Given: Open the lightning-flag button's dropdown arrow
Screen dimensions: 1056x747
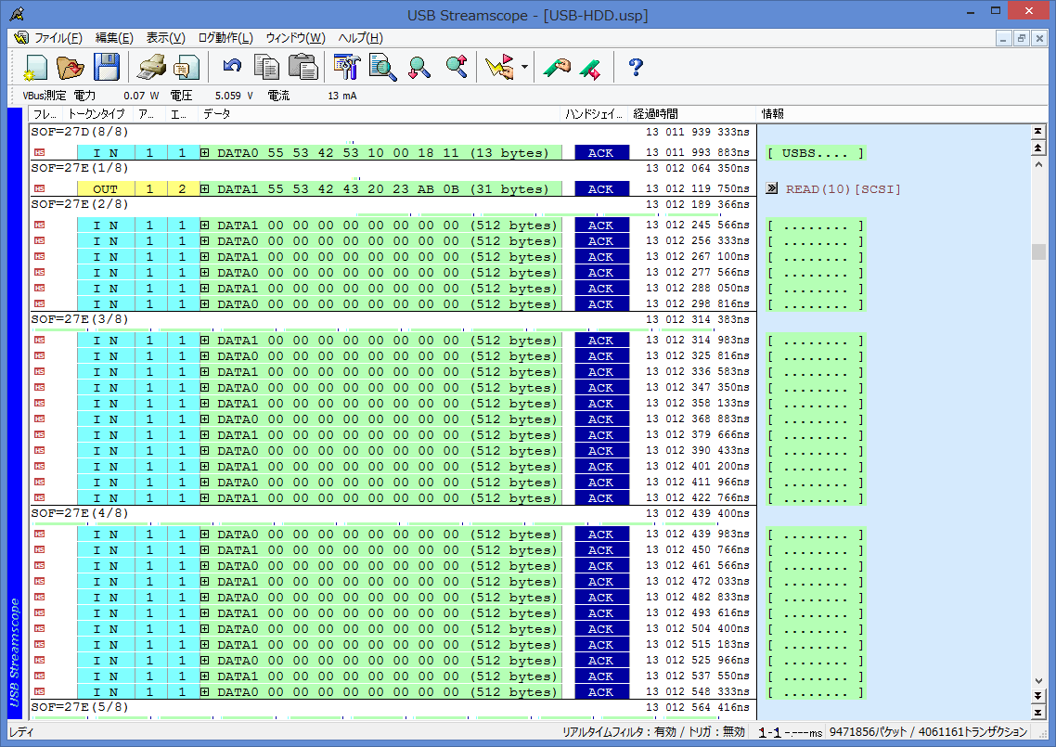Looking at the screenshot, I should [524, 68].
